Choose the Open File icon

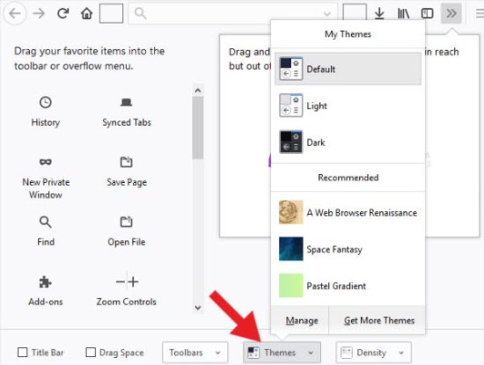126,222
